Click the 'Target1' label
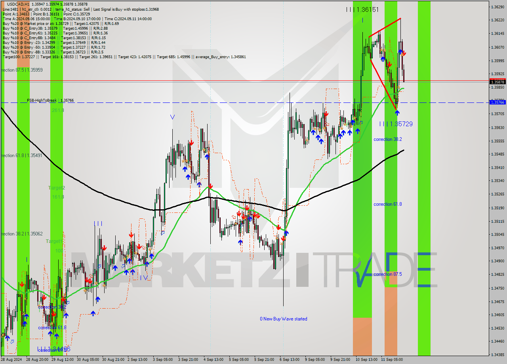 54,241
